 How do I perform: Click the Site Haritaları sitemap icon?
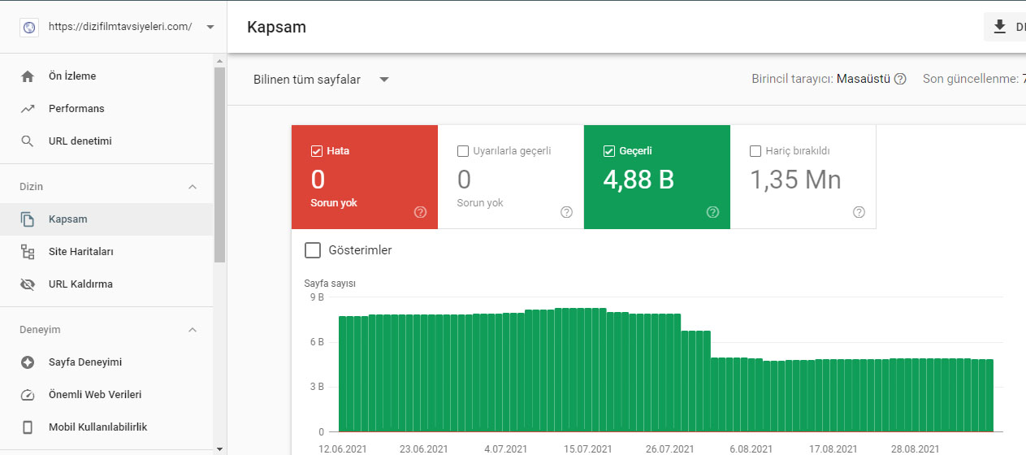click(28, 252)
